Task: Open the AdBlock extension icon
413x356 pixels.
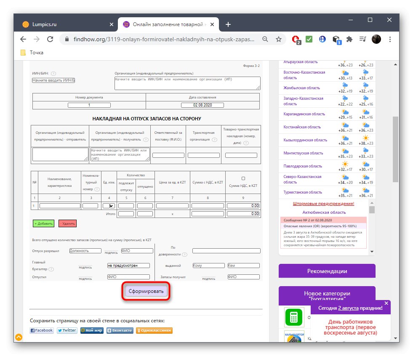Action: (295, 39)
